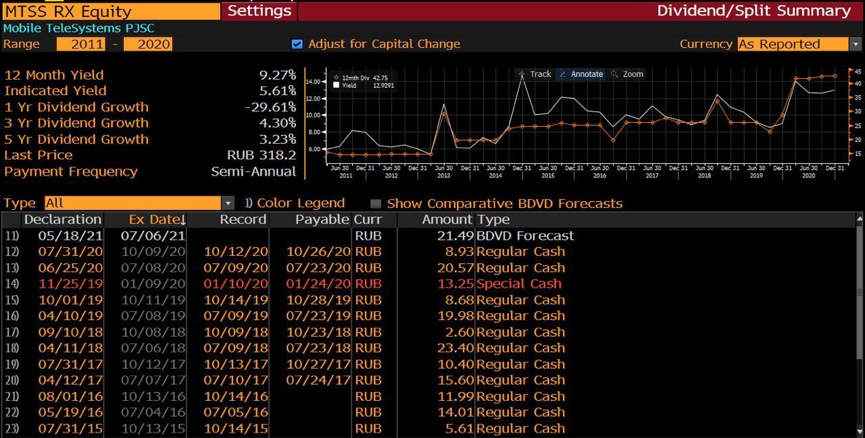Sort by the Record column header
Viewport: 865px width, 438px height.
[243, 219]
